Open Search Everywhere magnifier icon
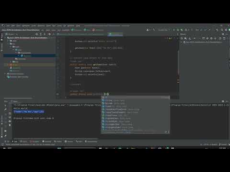The width and height of the screenshot is (230, 172). 222,30
